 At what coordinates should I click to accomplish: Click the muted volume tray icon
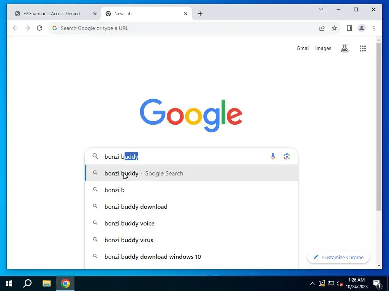point(340,283)
